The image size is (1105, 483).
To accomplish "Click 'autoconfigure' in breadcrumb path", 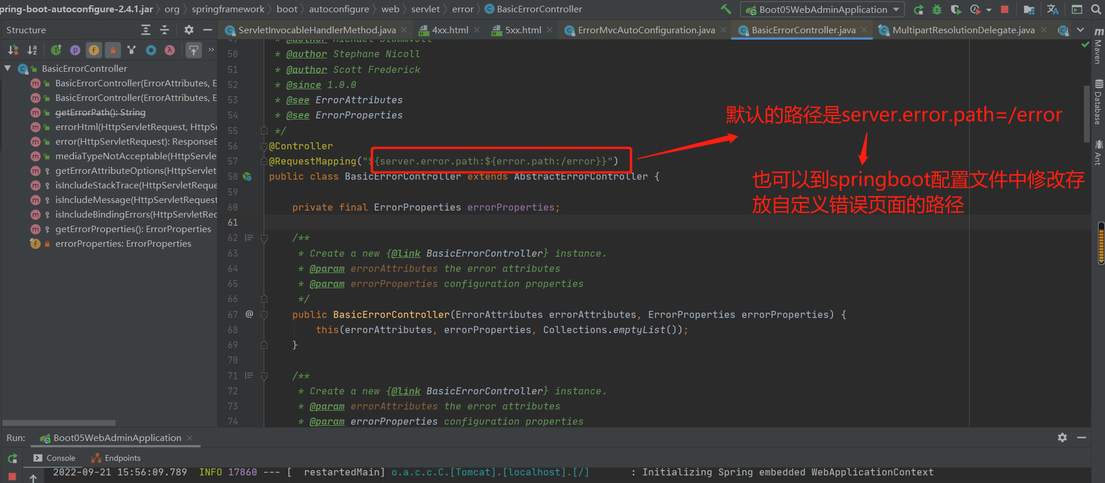I will pos(339,9).
